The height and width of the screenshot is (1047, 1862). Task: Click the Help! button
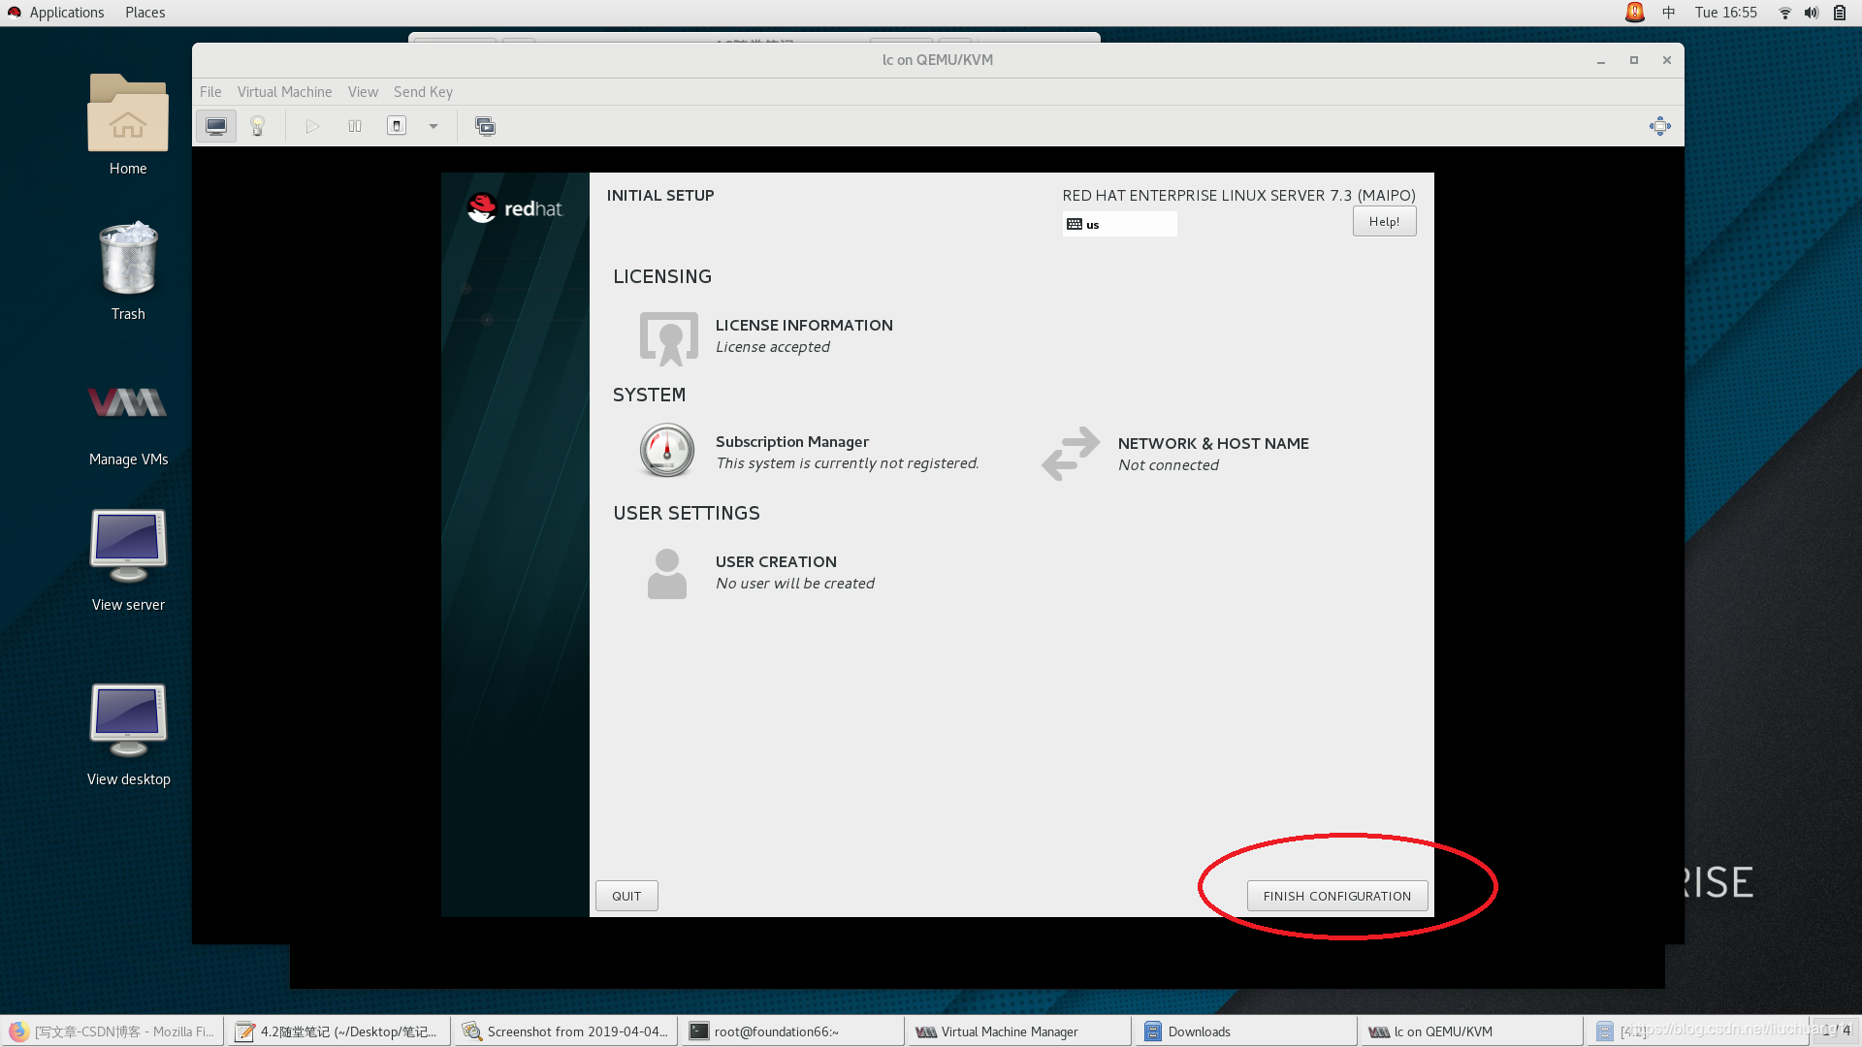1384,222
